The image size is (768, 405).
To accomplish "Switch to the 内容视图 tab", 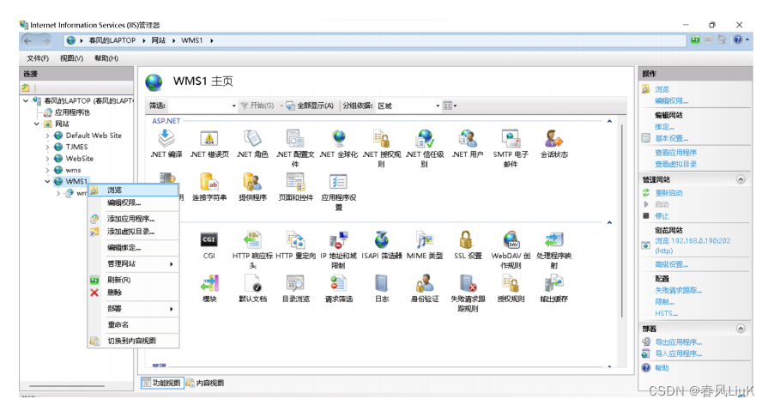I will [205, 383].
